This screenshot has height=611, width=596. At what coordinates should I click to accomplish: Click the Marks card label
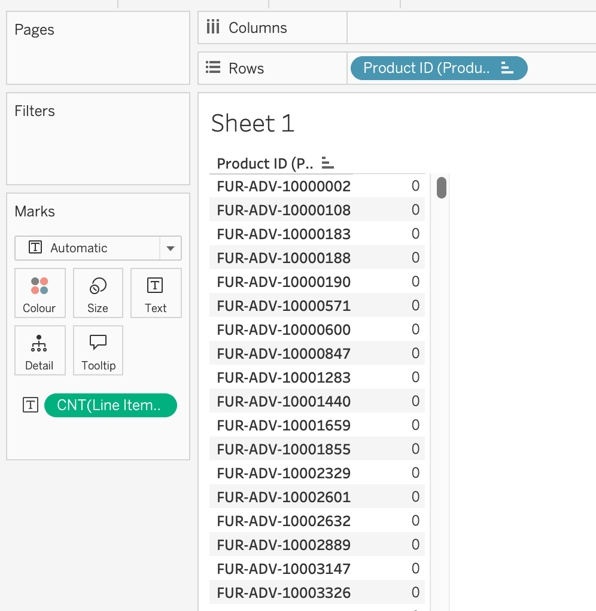(x=35, y=212)
